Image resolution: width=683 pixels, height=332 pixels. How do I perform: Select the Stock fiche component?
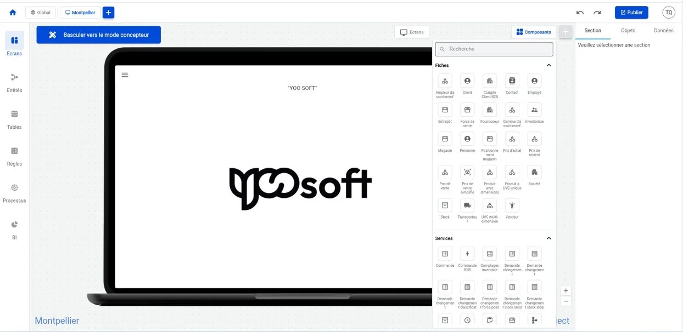(445, 209)
